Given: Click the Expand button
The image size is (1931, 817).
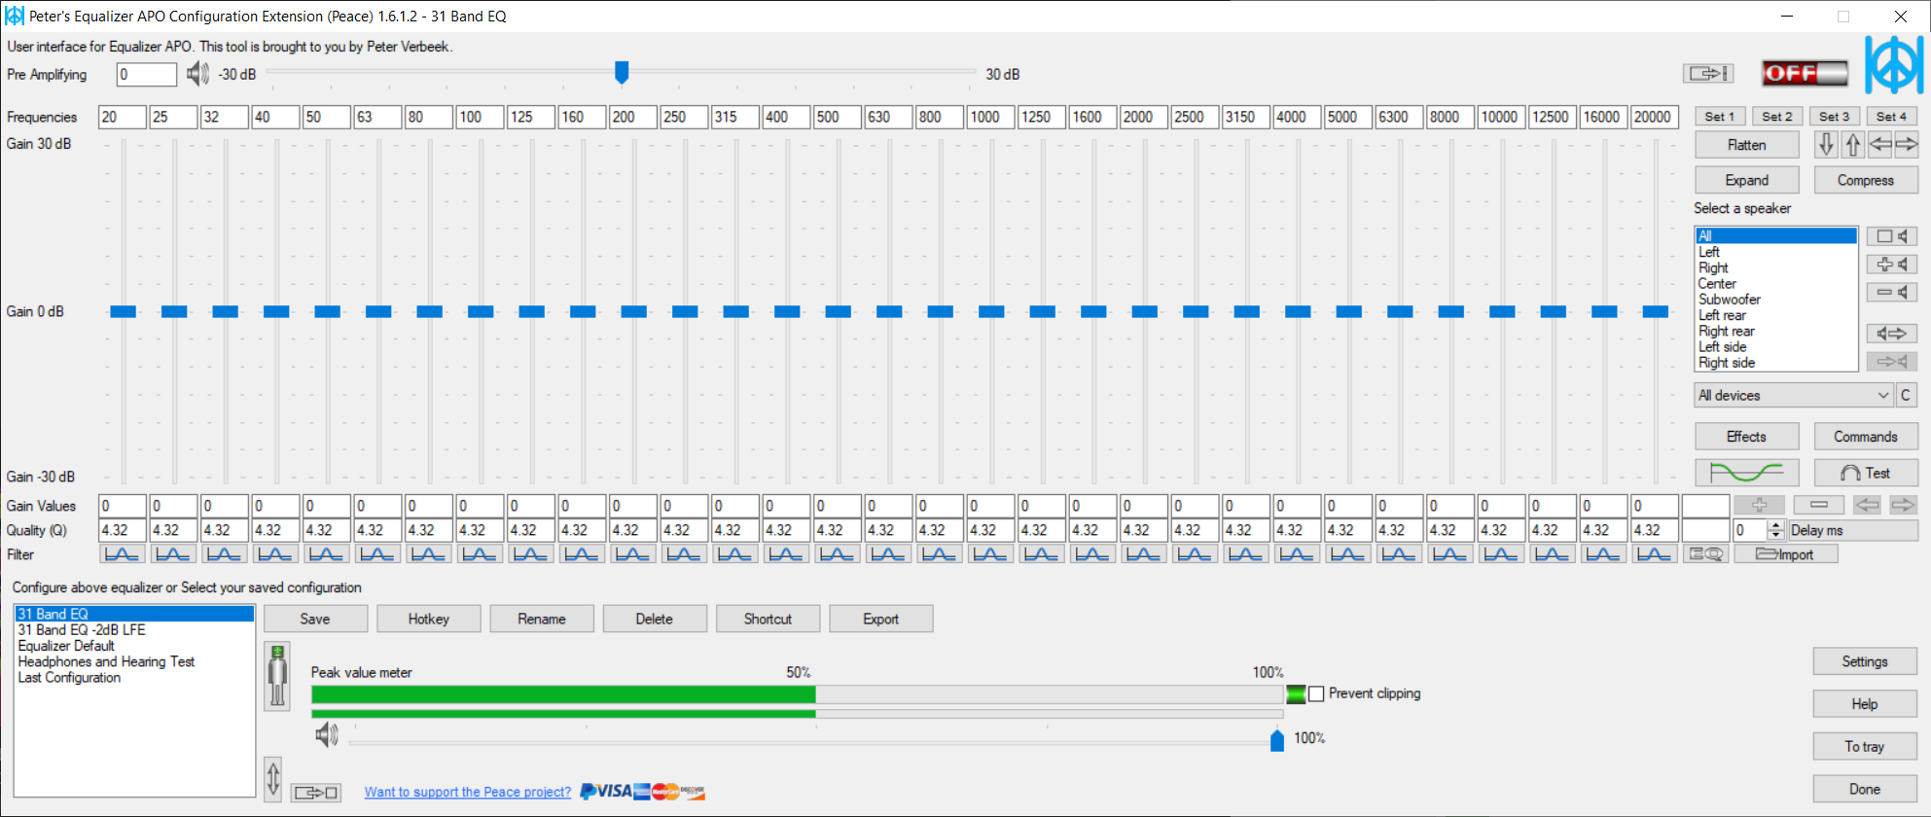Looking at the screenshot, I should tap(1747, 180).
